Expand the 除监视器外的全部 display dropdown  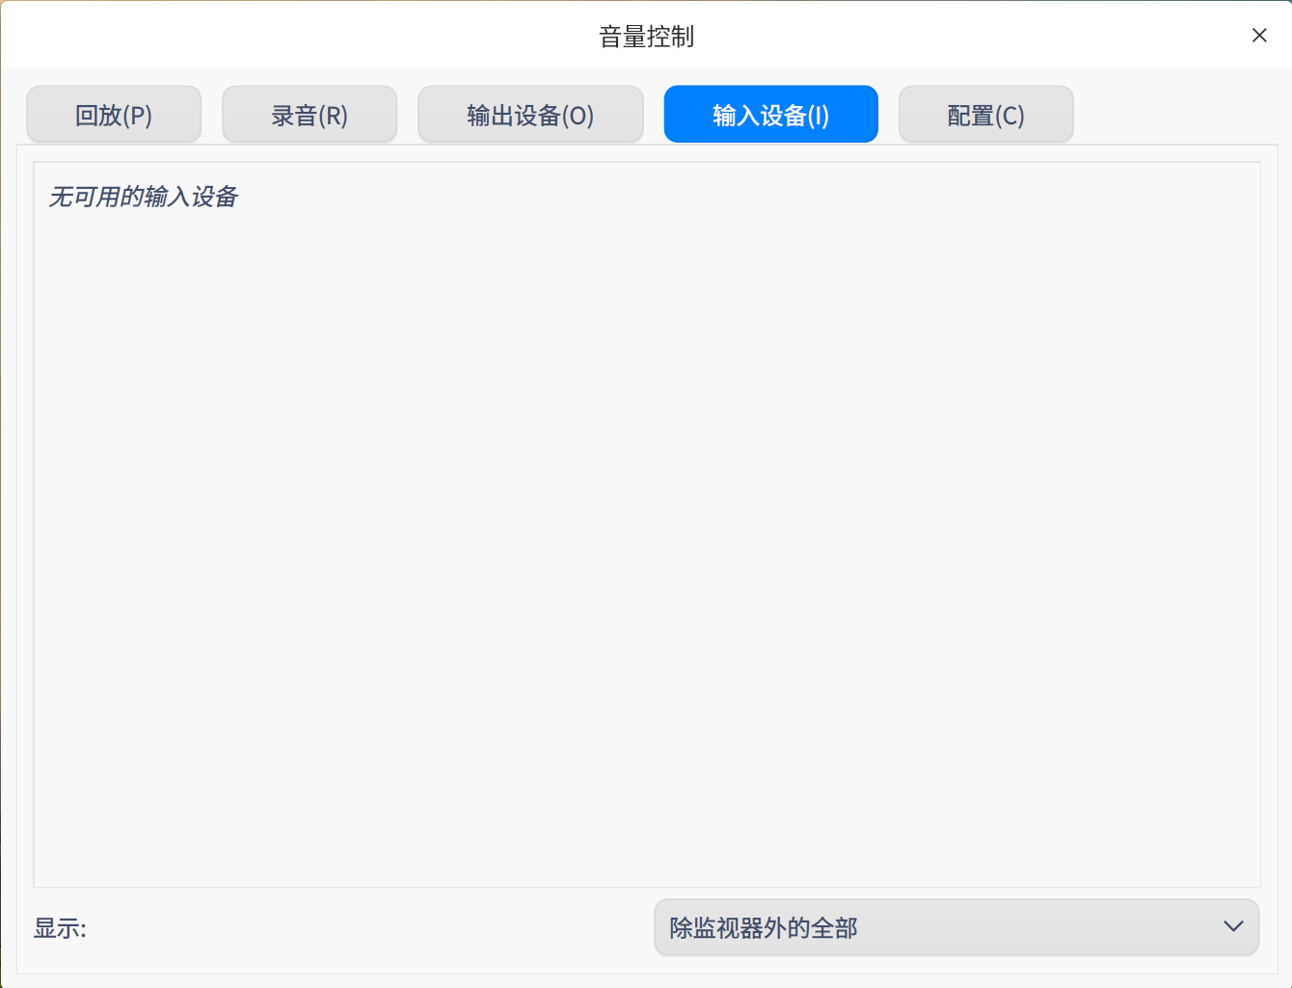[x=956, y=927]
